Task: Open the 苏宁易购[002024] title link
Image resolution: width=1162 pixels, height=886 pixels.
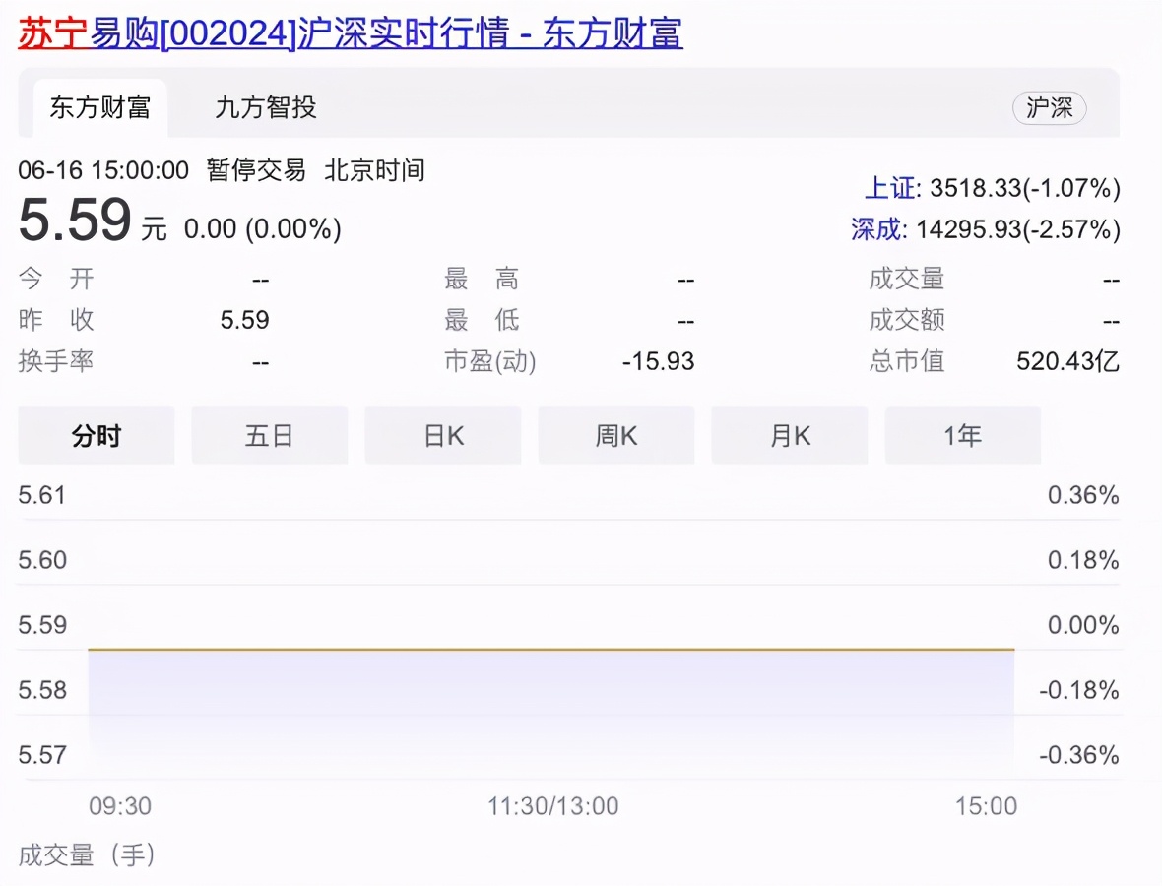Action: click(x=350, y=33)
